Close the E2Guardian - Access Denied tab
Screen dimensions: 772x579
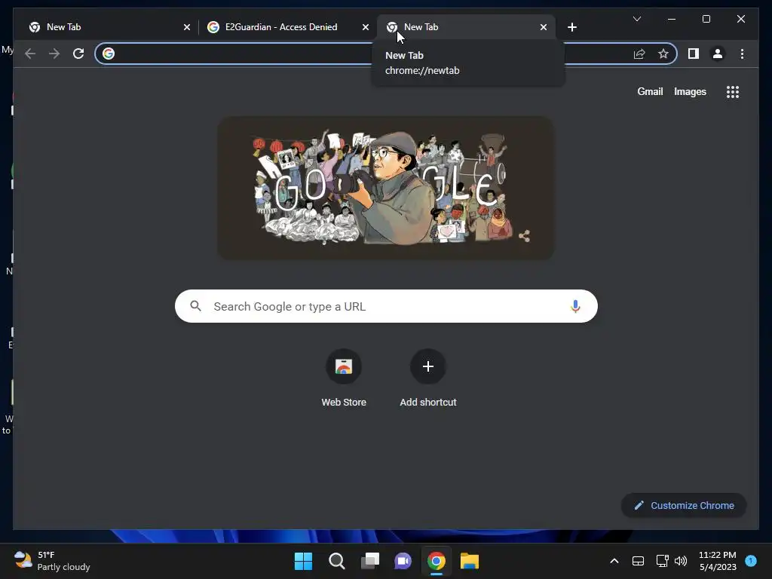pos(366,27)
